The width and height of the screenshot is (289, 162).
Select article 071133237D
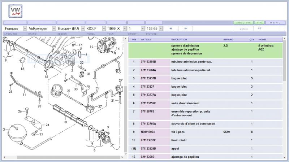tap(148, 78)
